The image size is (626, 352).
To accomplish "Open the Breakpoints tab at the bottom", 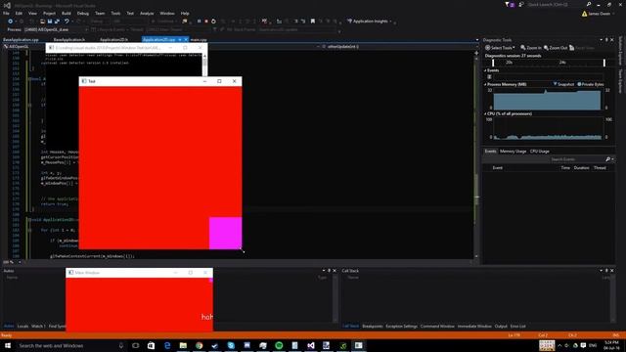I will tap(372, 326).
